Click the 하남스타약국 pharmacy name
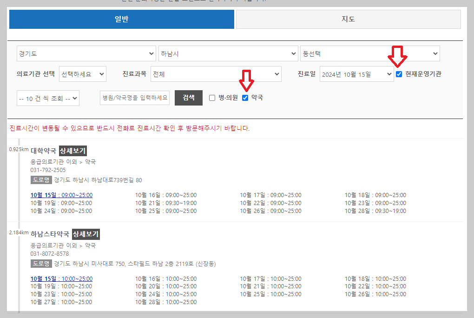 pos(50,234)
